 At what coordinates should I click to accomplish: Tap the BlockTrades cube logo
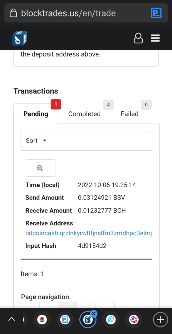click(x=20, y=38)
